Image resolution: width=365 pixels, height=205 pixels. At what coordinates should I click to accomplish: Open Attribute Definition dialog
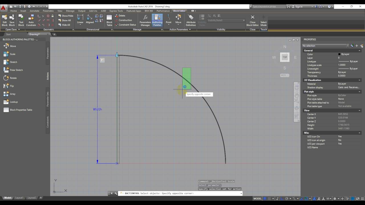click(x=191, y=20)
